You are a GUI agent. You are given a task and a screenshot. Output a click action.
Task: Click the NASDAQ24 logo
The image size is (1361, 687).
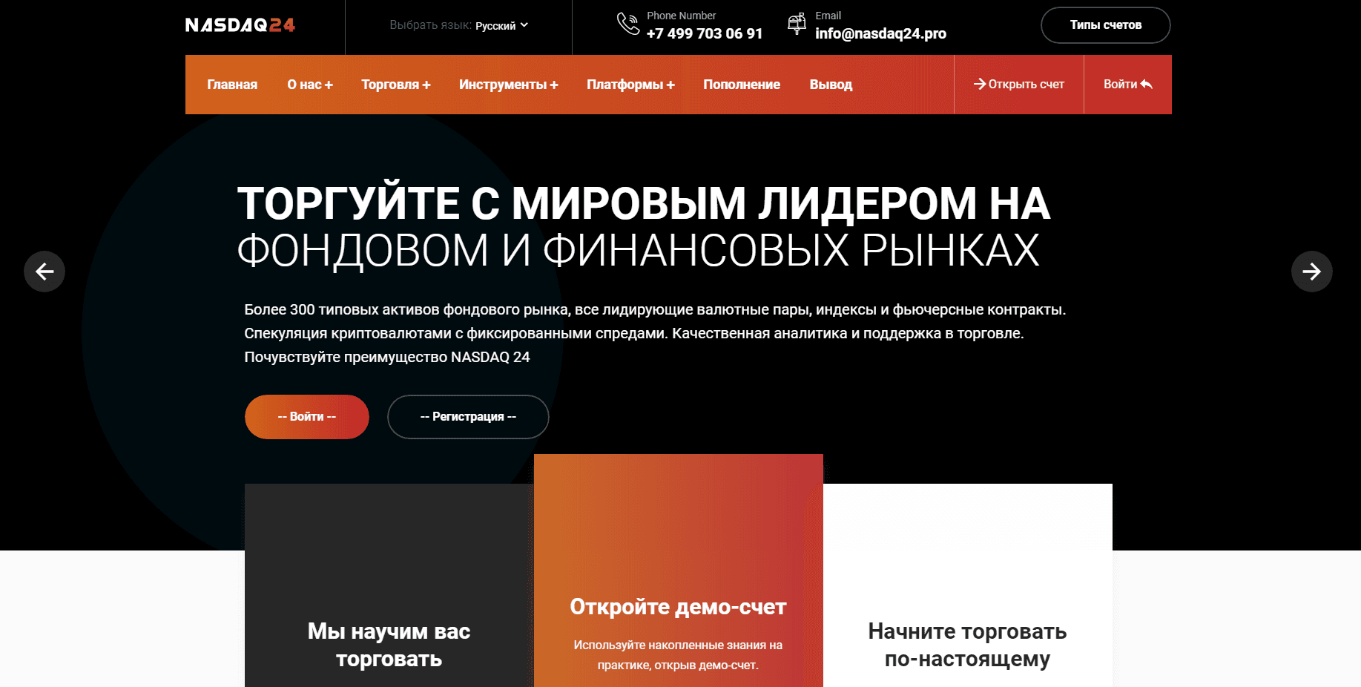pos(240,25)
